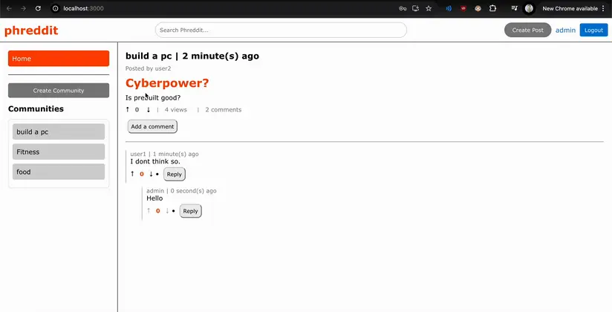This screenshot has width=612, height=312.
Task: Downvote user1's comment
Action: click(x=151, y=174)
